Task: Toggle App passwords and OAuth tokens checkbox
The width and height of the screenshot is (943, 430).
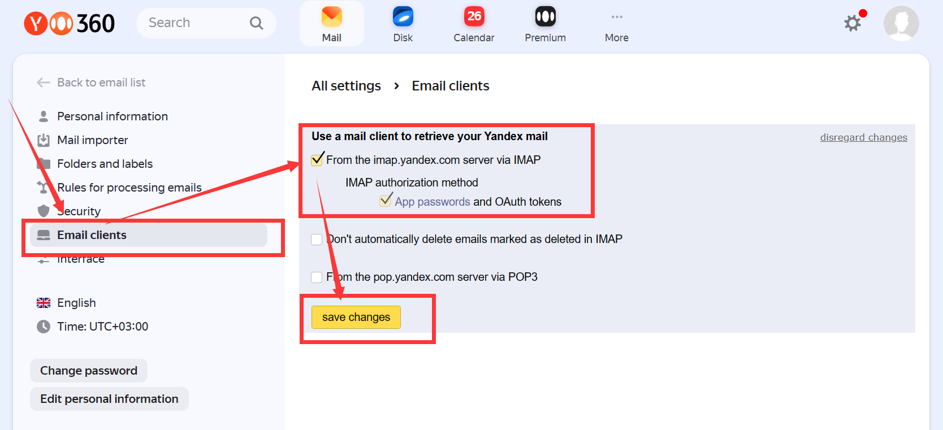Action: pyautogui.click(x=386, y=201)
